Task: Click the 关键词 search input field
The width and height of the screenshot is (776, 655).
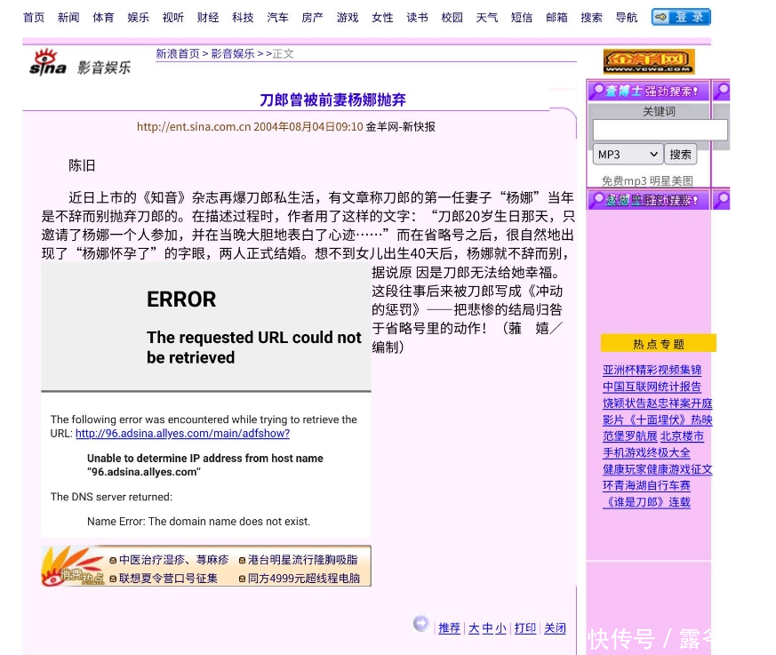Action: [660, 131]
